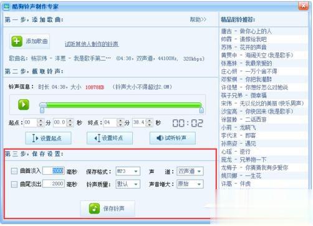Image resolution: width=313 pixels, height=226 pixels.
Task: Open the 保存格式 MP3 dropdown
Action: coord(128,171)
